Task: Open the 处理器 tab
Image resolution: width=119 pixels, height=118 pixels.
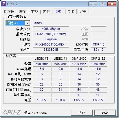Action: 9,12
